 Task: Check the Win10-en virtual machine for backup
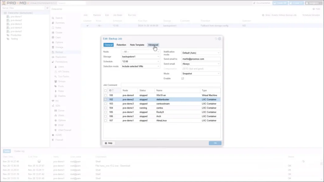click(106, 95)
